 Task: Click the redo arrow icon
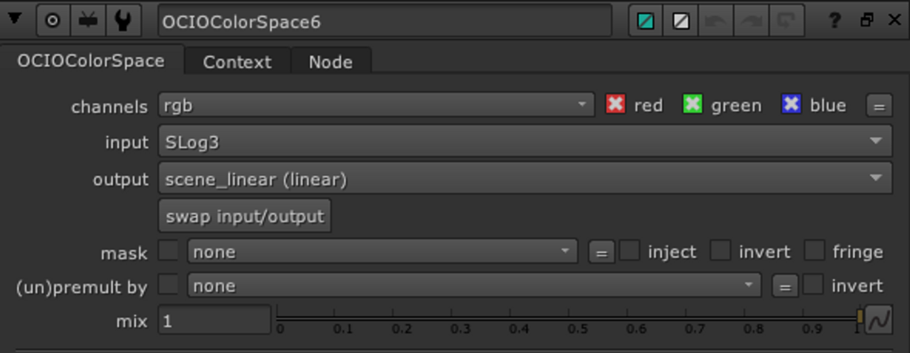751,21
